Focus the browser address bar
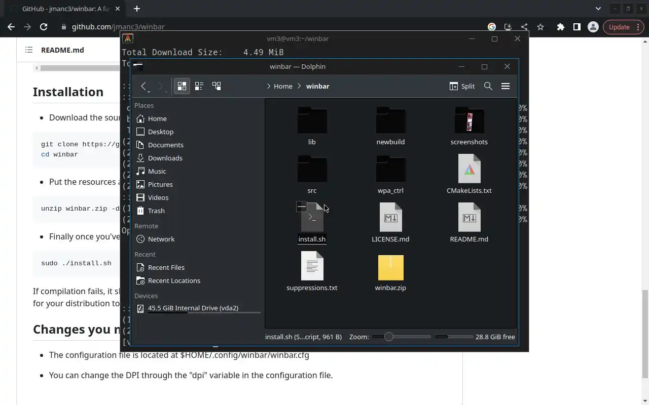This screenshot has height=405, width=649. (274, 27)
